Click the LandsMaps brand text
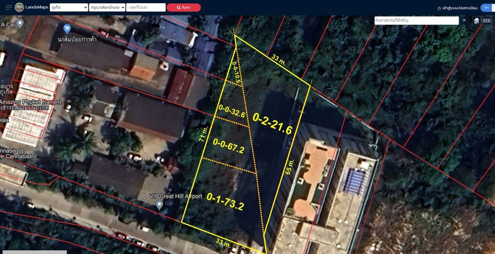495x254 pixels. coord(37,7)
